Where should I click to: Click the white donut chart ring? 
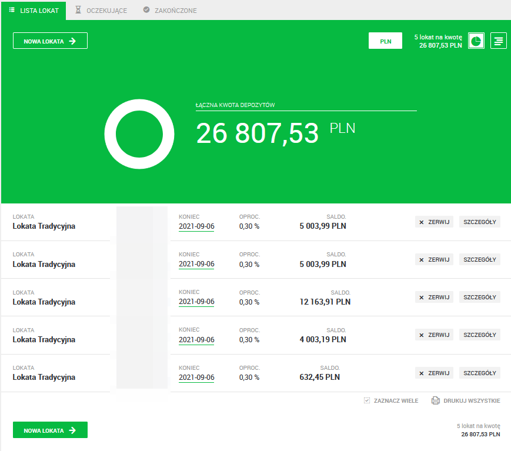click(x=112, y=133)
